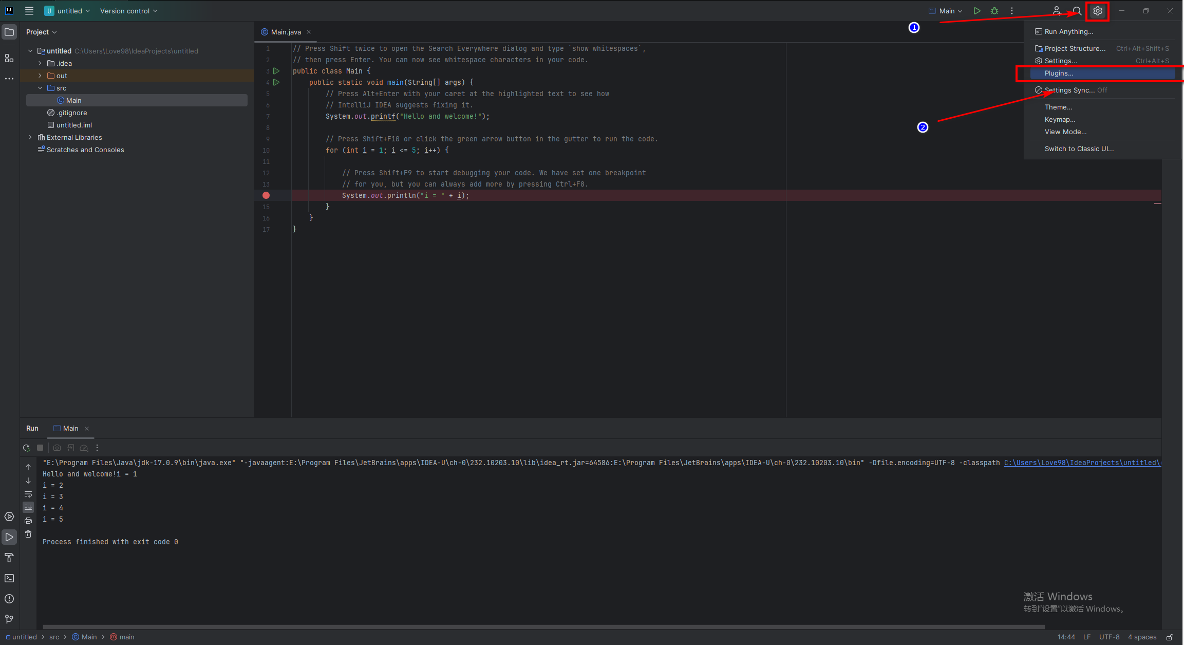This screenshot has width=1184, height=645.
Task: Toggle scroll to end in console
Action: 28,507
